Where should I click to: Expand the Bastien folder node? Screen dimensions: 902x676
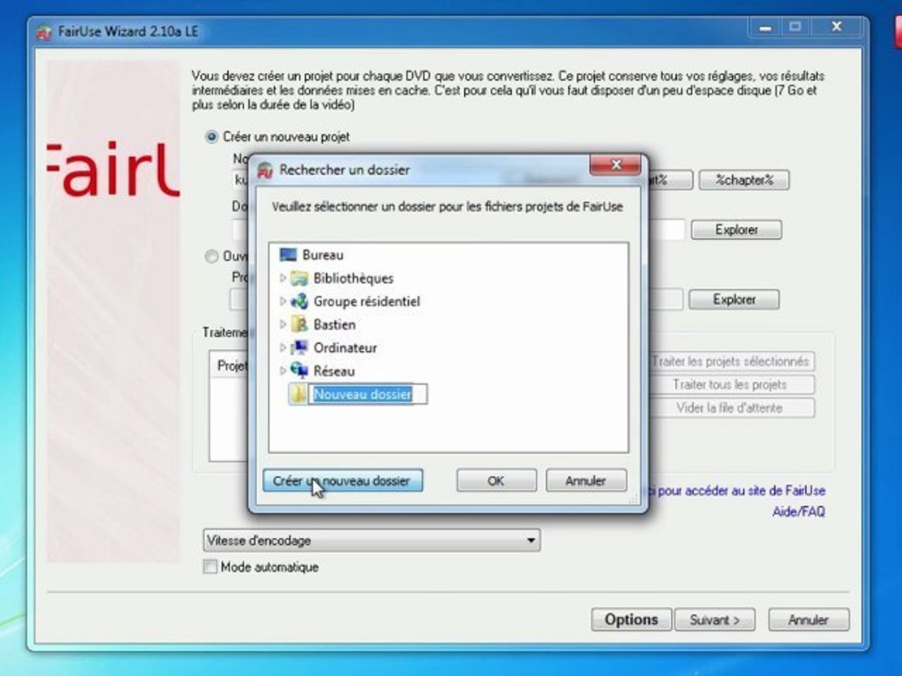click(x=283, y=324)
